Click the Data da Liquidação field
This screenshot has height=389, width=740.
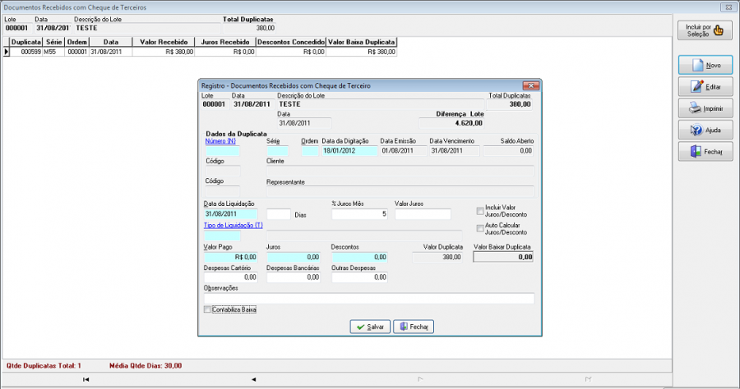231,214
